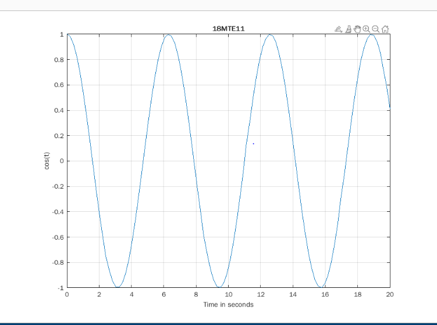Select the Zoom Out magnifier
Screen dimensions: 437x325
tap(376, 29)
